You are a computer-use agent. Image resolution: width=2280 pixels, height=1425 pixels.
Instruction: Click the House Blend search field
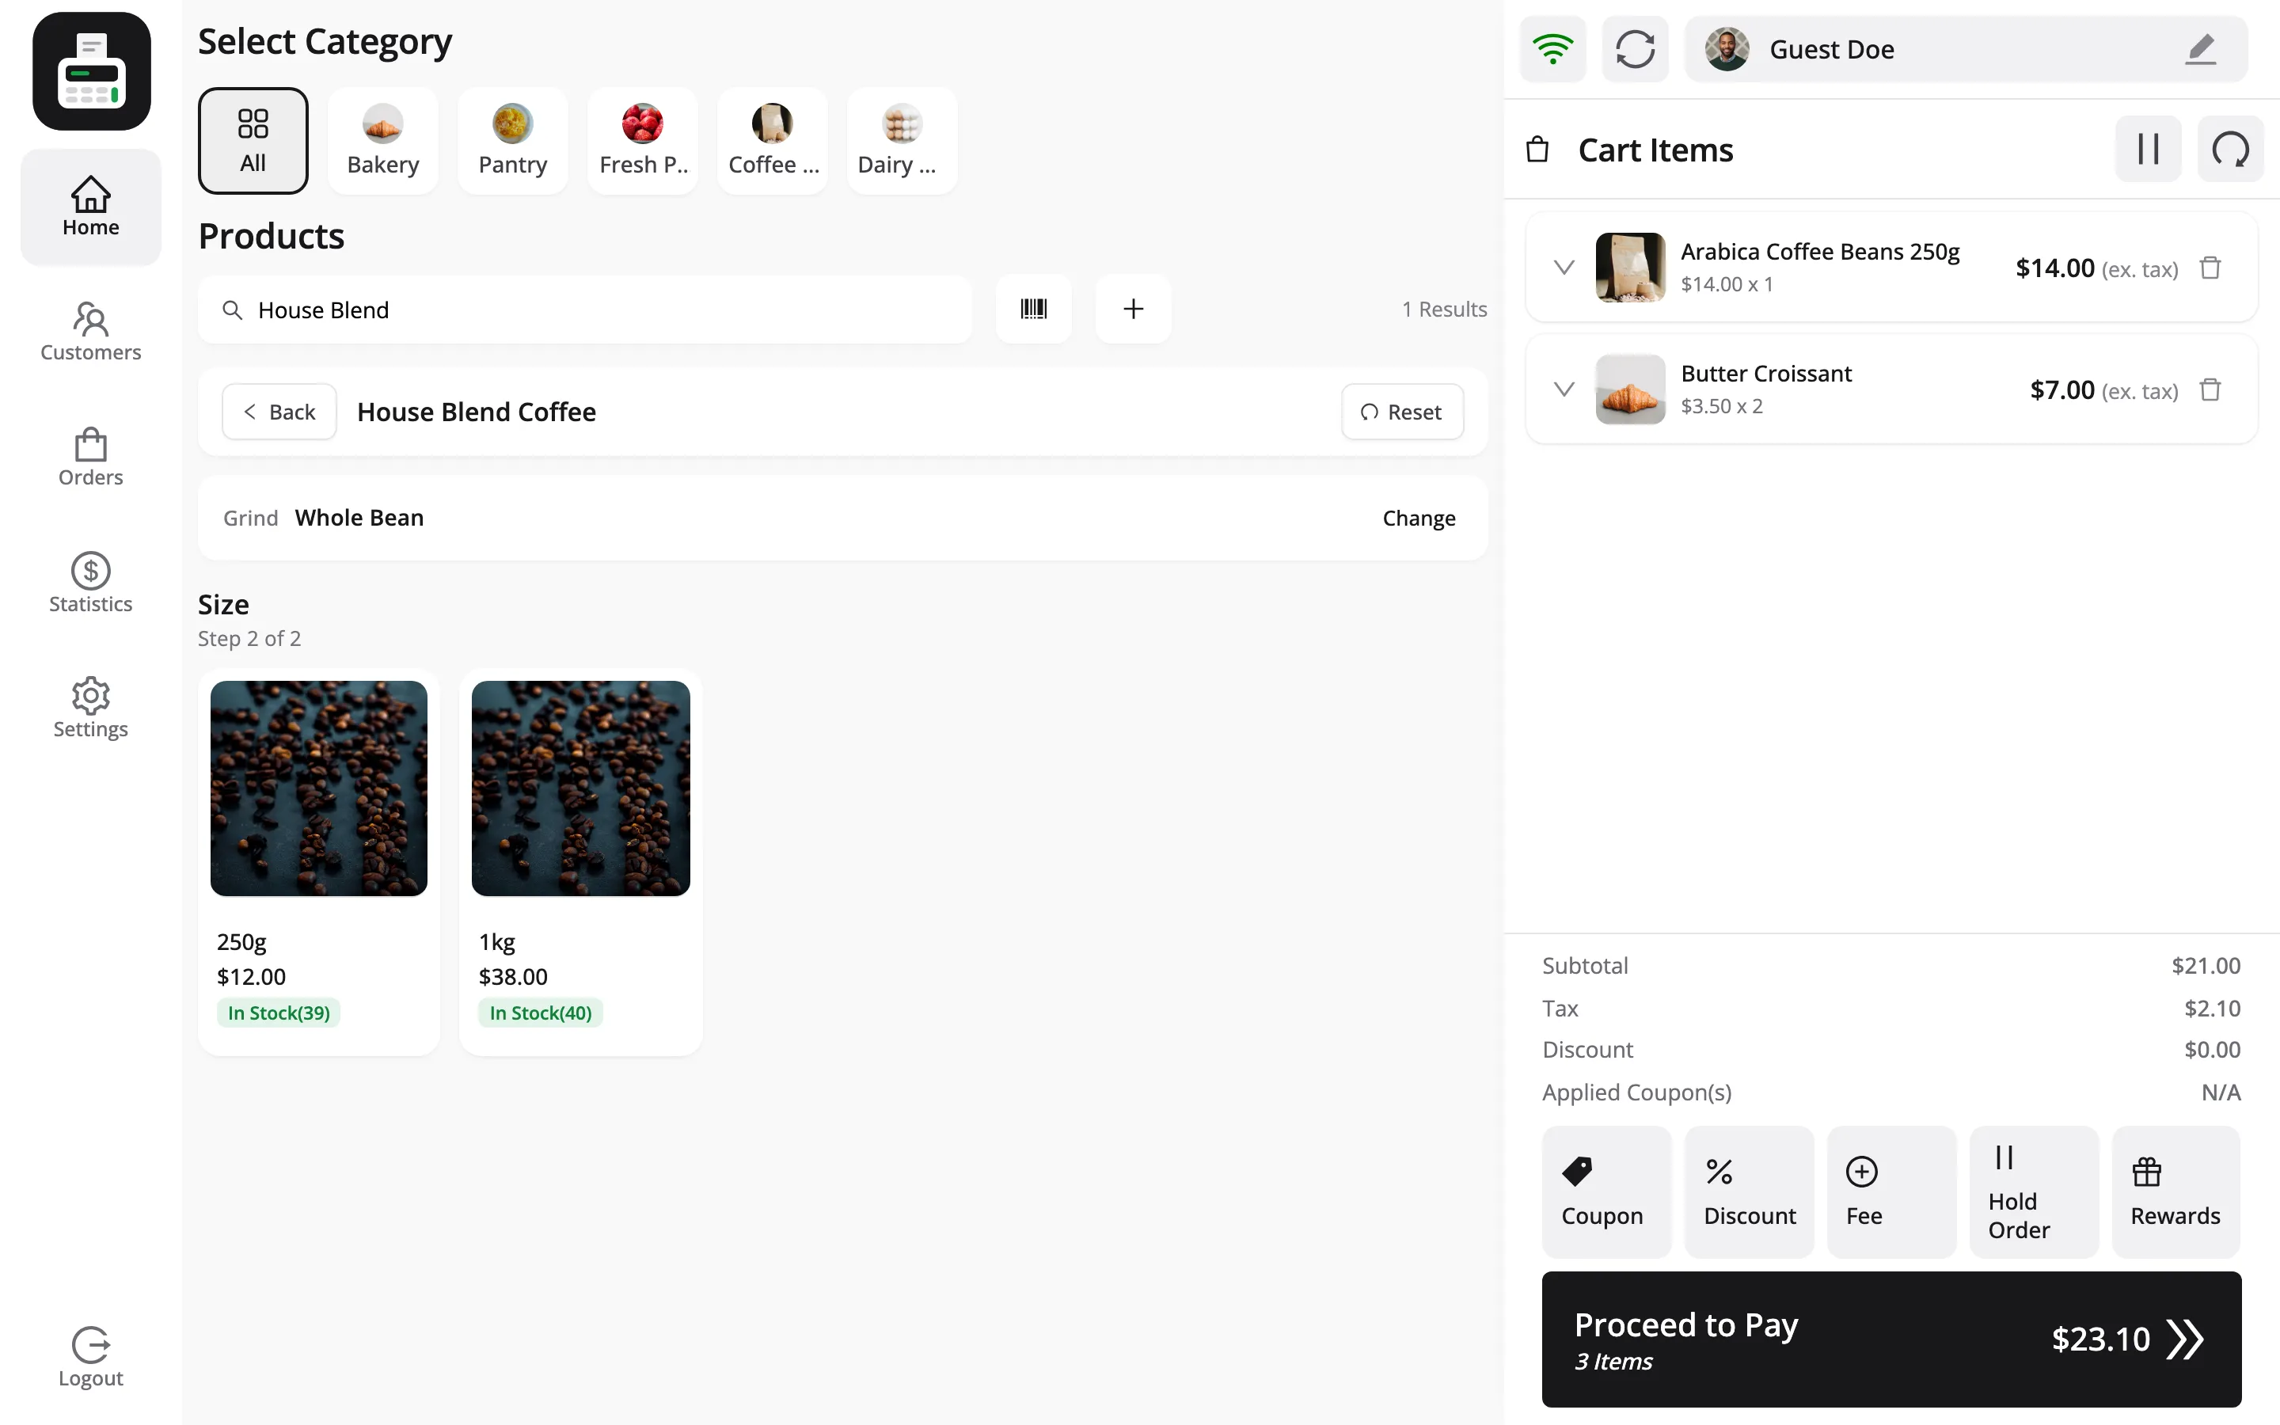(x=584, y=310)
